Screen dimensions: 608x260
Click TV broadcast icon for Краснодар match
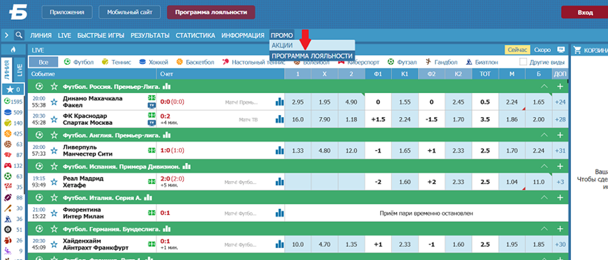(151, 123)
